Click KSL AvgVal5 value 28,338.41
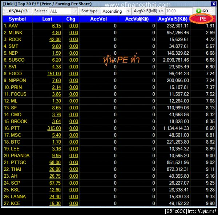The height and width of the screenshot is (215, 218). [x=179, y=190]
